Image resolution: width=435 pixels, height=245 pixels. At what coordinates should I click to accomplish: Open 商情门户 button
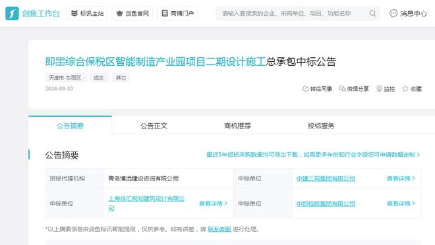click(x=177, y=13)
